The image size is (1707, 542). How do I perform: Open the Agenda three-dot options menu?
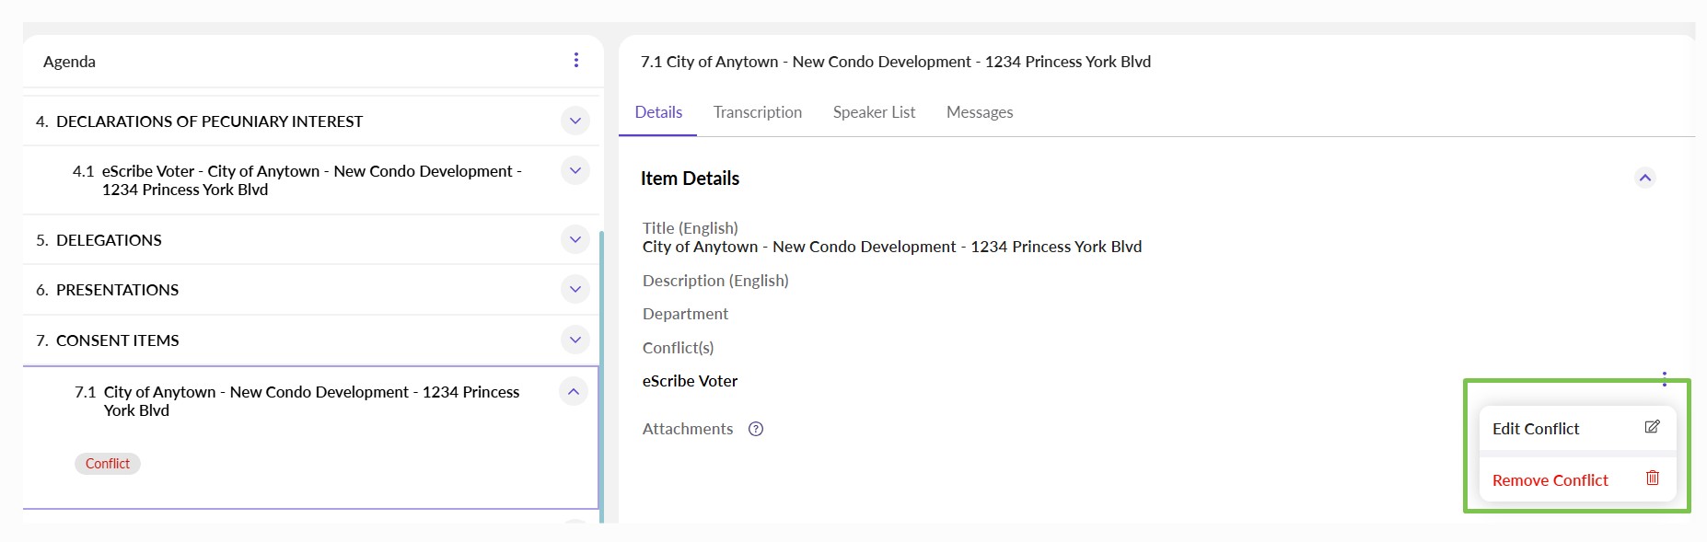576,60
